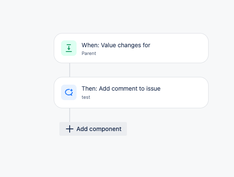Image resolution: width=234 pixels, height=177 pixels.
Task: Click the 'Then: Add comment to issue' title text
Action: (x=121, y=88)
